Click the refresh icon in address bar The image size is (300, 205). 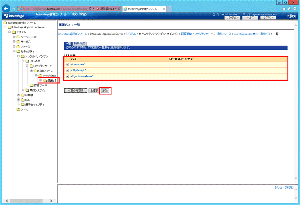pos(119,9)
